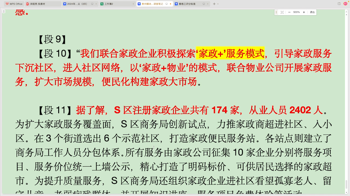Screen dimensions: 350x196
Task: Close the 2024年 tab via its dot
Action: click(96, 4)
